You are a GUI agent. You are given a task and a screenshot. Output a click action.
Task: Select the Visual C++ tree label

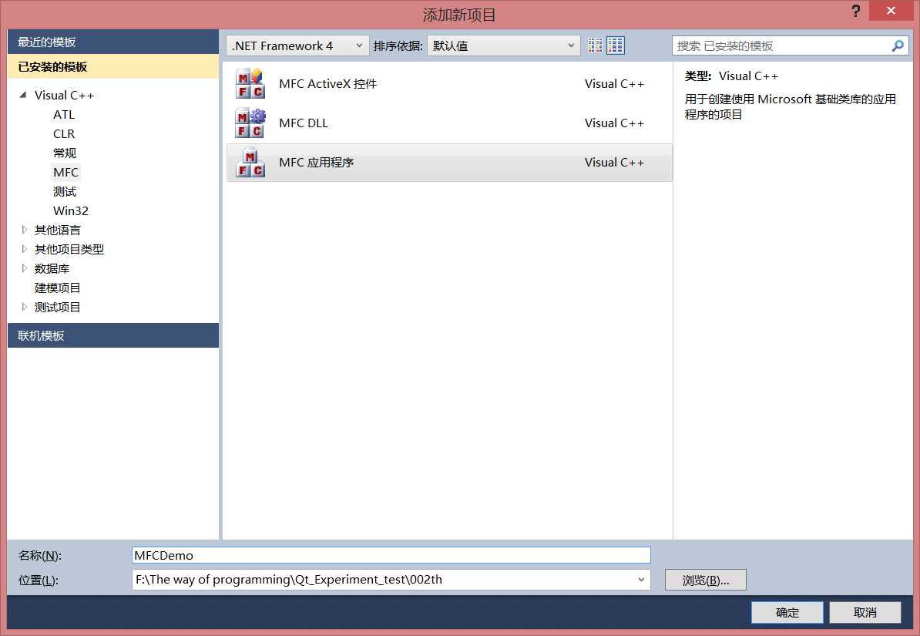tap(64, 95)
